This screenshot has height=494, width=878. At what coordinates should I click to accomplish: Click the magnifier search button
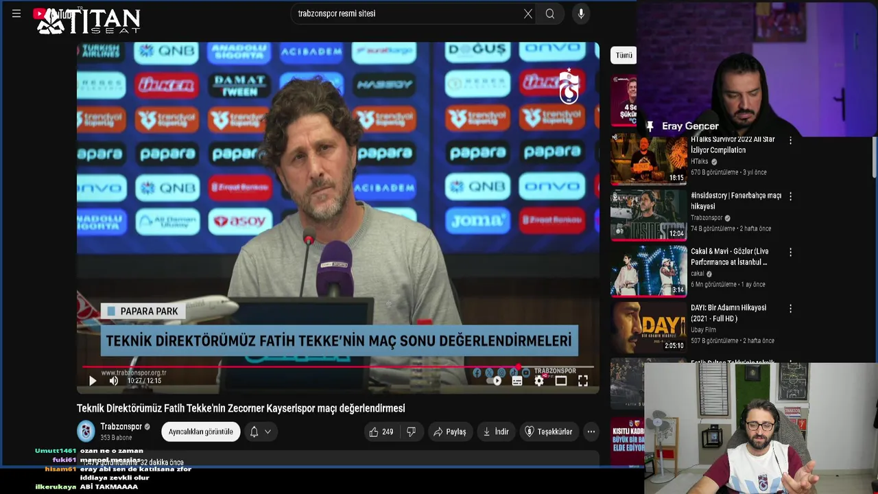[x=550, y=14]
